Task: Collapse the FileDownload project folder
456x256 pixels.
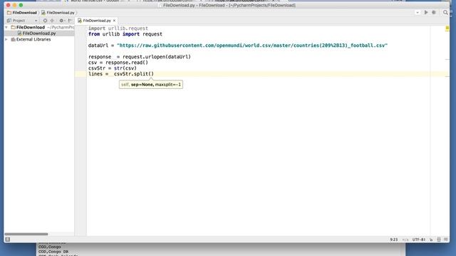Action: pyautogui.click(x=6, y=27)
